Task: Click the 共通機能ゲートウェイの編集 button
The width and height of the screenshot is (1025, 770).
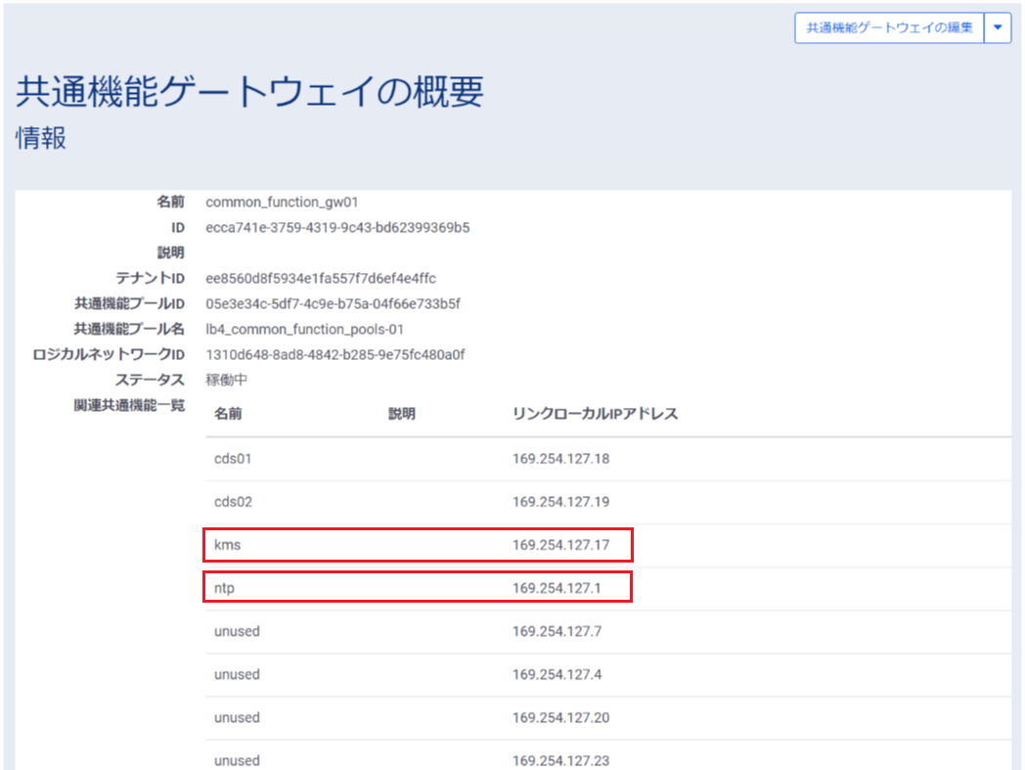Action: (888, 28)
